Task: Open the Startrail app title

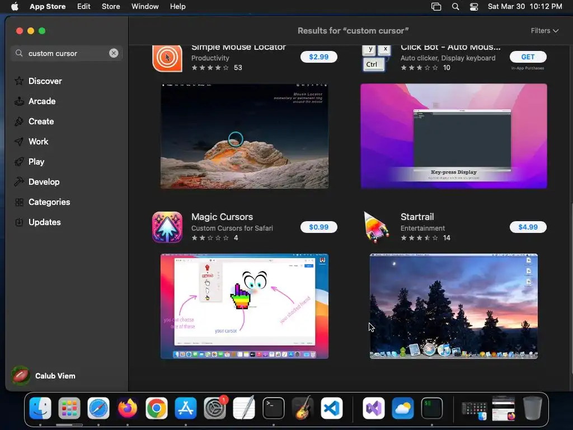Action: (417, 217)
